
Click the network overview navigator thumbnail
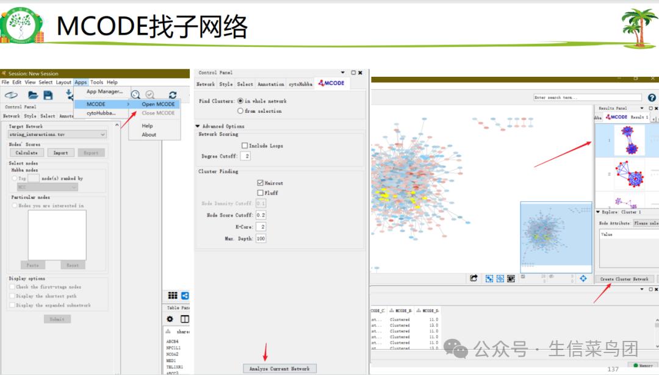click(556, 237)
